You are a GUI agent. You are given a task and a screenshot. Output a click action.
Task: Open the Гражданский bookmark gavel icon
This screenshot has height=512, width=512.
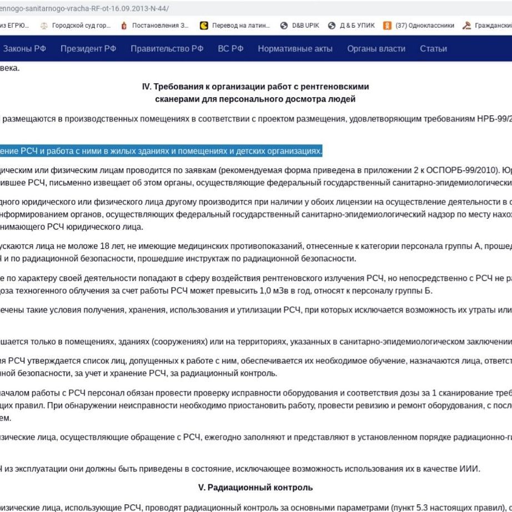(x=466, y=26)
